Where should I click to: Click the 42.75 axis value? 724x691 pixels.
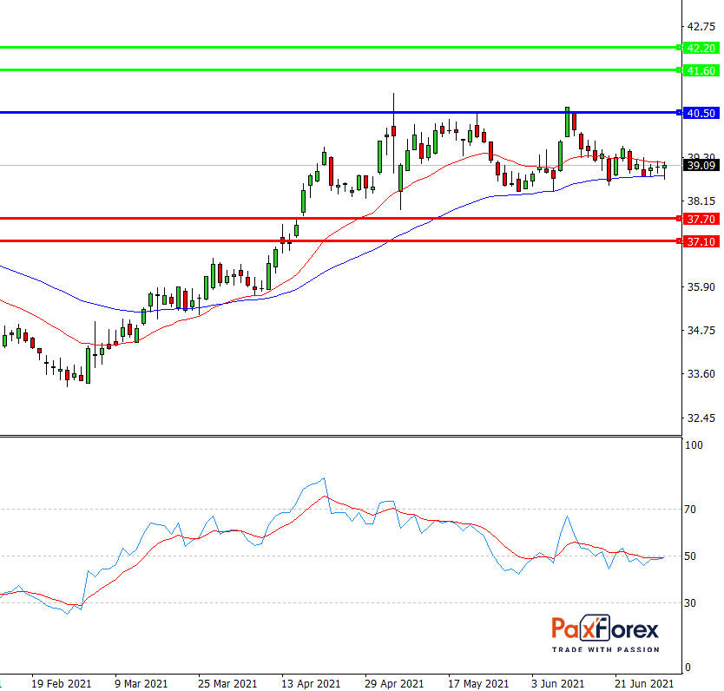[701, 26]
